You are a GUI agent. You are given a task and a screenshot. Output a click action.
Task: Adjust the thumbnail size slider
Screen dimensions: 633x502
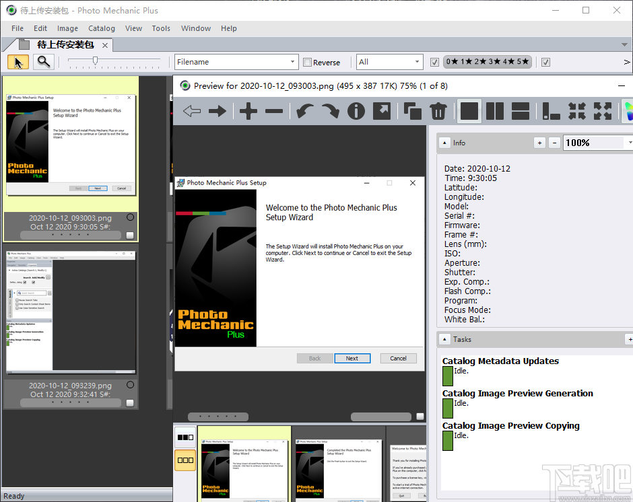click(95, 61)
